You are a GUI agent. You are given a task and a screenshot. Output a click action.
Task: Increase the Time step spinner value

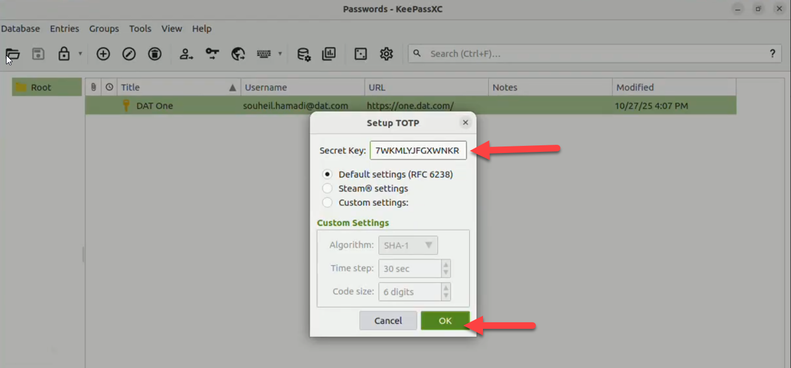pos(446,265)
